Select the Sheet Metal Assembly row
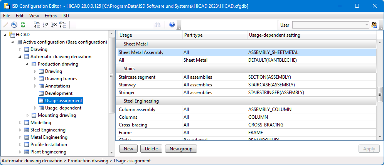The width and height of the screenshot is (384, 165). tap(246, 52)
